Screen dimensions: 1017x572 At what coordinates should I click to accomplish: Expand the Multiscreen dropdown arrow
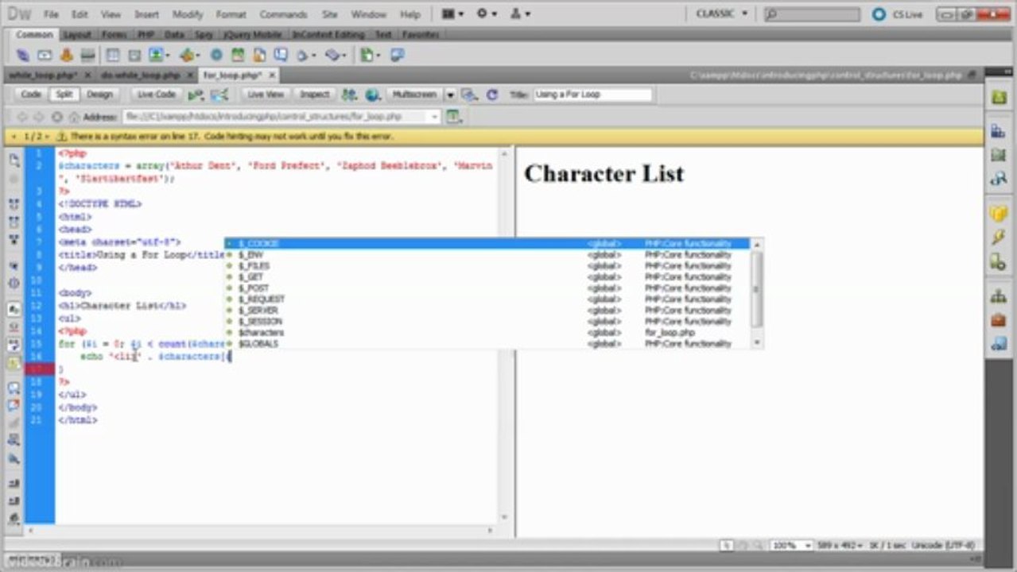coord(450,94)
